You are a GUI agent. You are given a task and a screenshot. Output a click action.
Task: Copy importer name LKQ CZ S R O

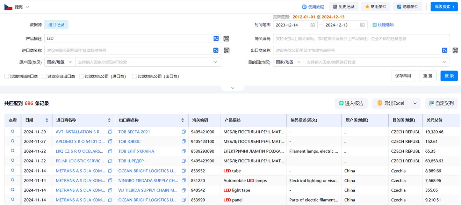[x=110, y=151]
